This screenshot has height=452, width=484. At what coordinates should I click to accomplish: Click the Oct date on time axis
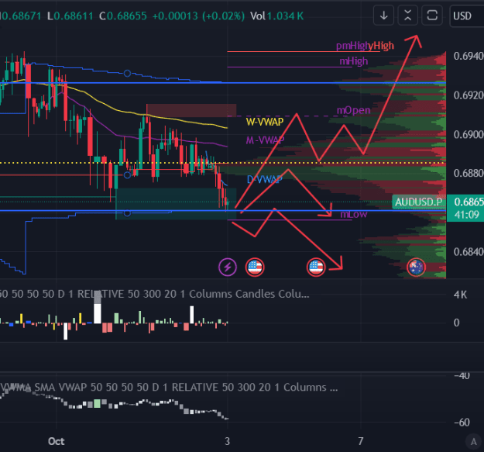(x=57, y=441)
